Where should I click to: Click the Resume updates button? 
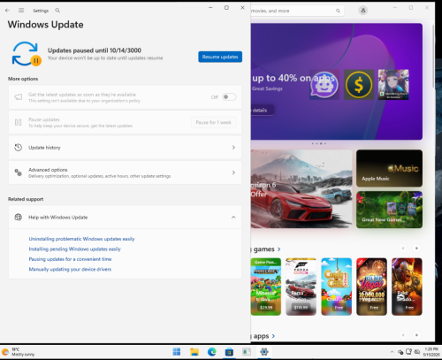coord(220,57)
